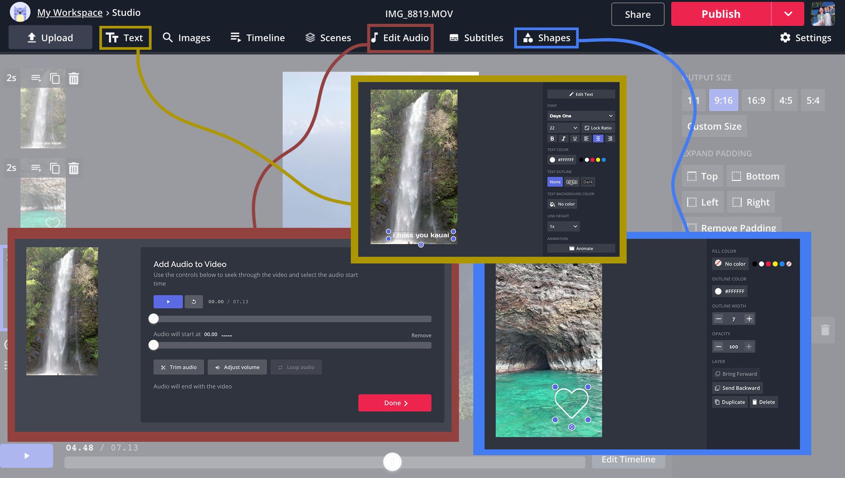This screenshot has width=845, height=478.
Task: Delete the first 2s scene with trash icon
Action: point(74,79)
